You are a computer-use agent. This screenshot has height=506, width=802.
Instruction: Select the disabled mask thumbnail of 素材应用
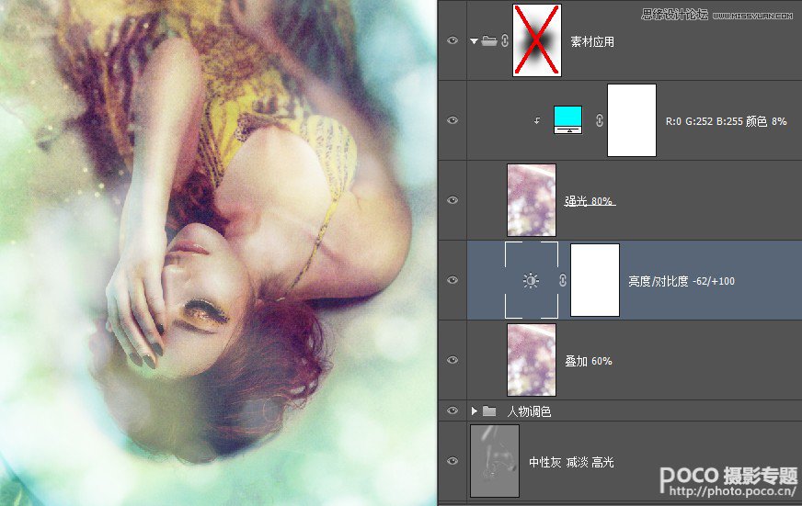point(537,40)
